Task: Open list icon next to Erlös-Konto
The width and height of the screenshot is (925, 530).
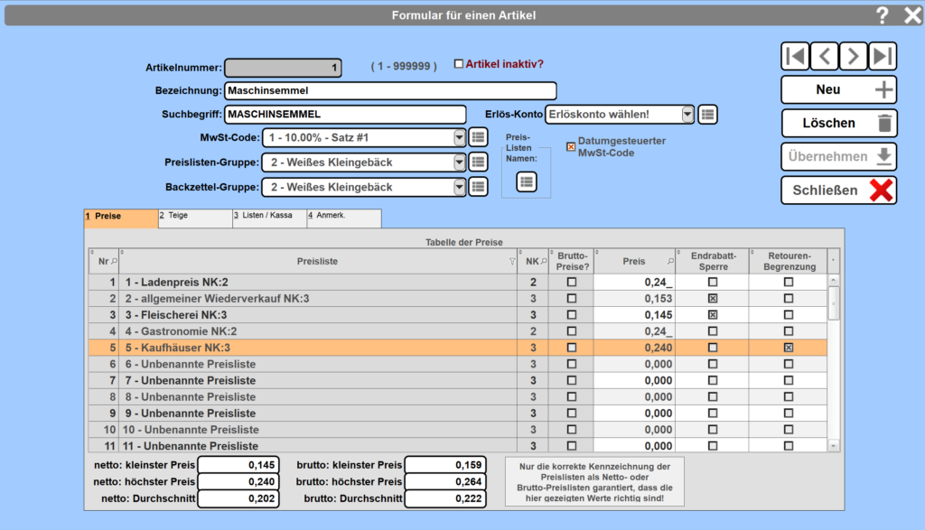Action: coord(708,114)
